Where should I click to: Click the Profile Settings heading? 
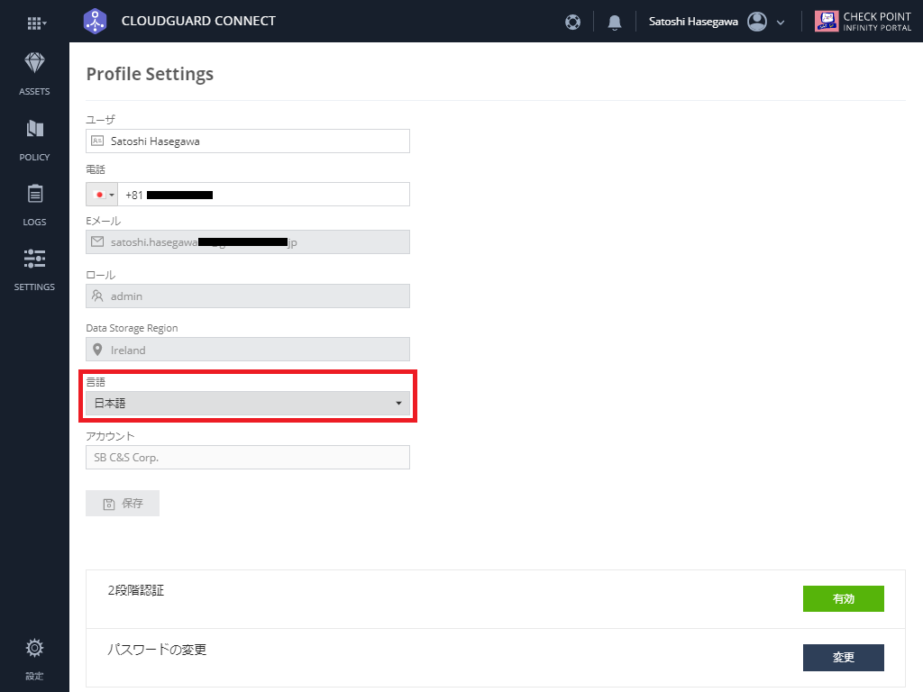(151, 74)
